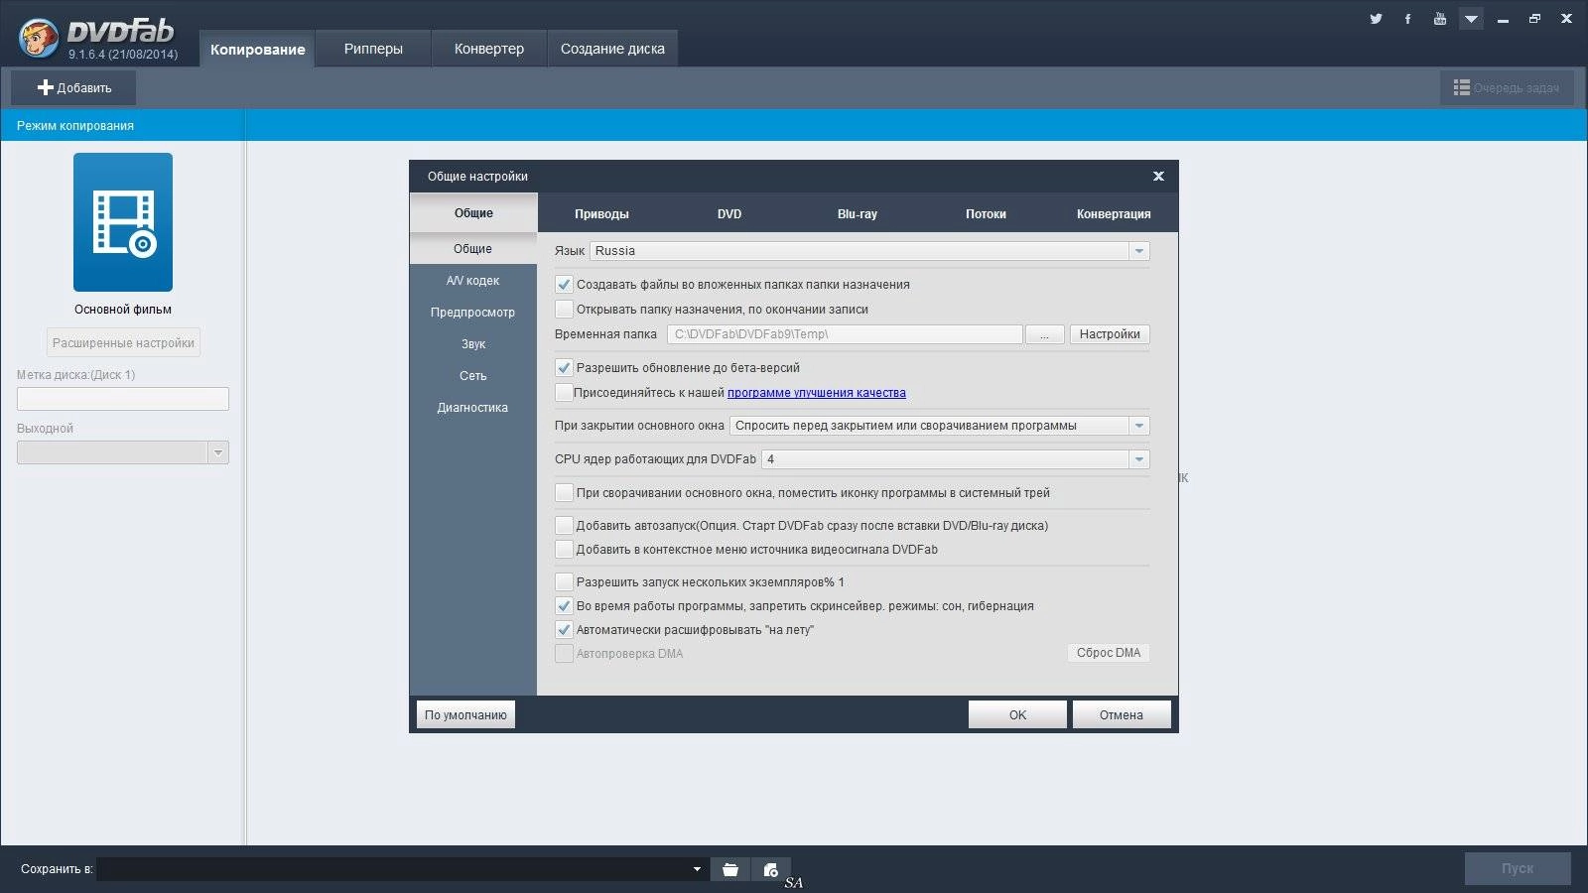Switch to the Копирование tab
The height and width of the screenshot is (893, 1588).
tap(257, 49)
